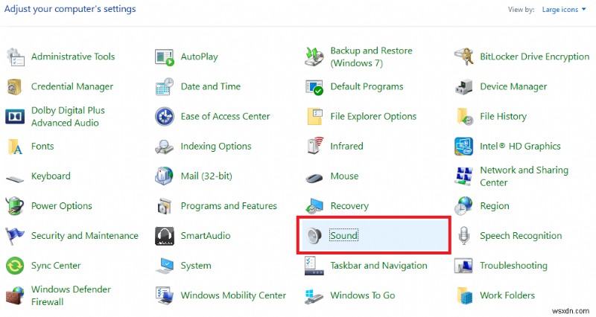The image size is (596, 317).
Task: Open the Keyboard icon
Action: 15,178
